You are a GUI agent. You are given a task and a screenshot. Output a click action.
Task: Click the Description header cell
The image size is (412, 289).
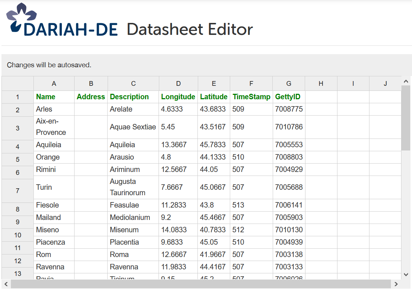(x=133, y=97)
